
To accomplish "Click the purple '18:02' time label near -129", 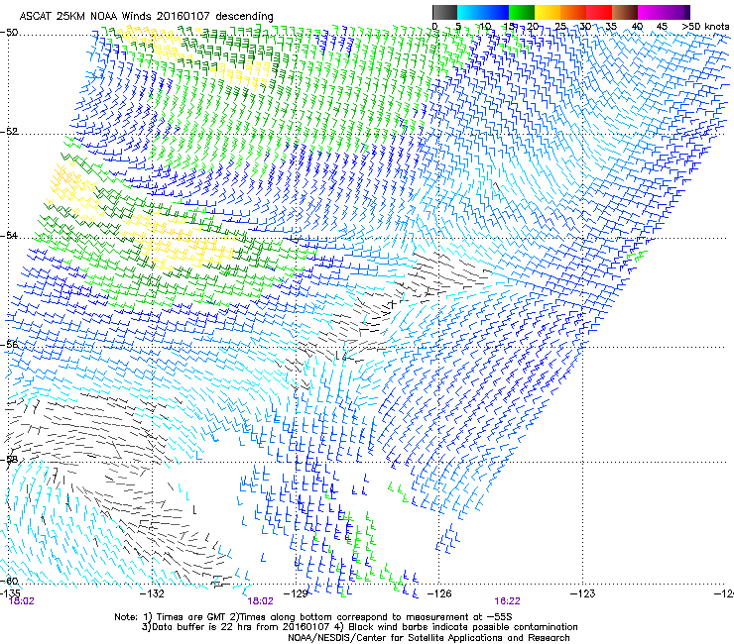I will (260, 601).
